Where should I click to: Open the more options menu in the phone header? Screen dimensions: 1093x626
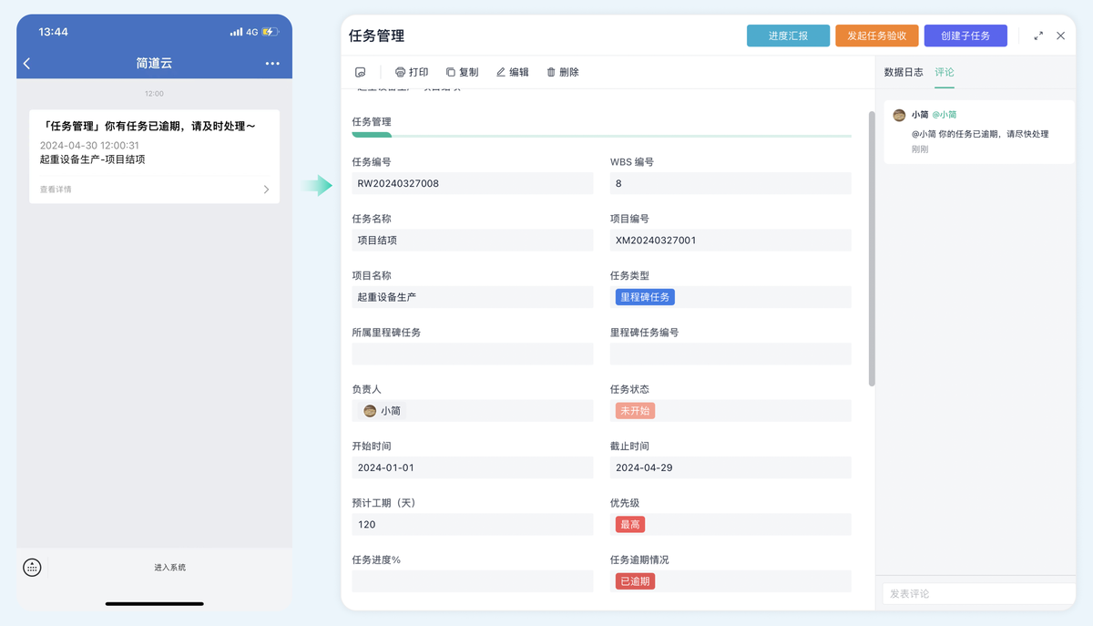coord(271,64)
